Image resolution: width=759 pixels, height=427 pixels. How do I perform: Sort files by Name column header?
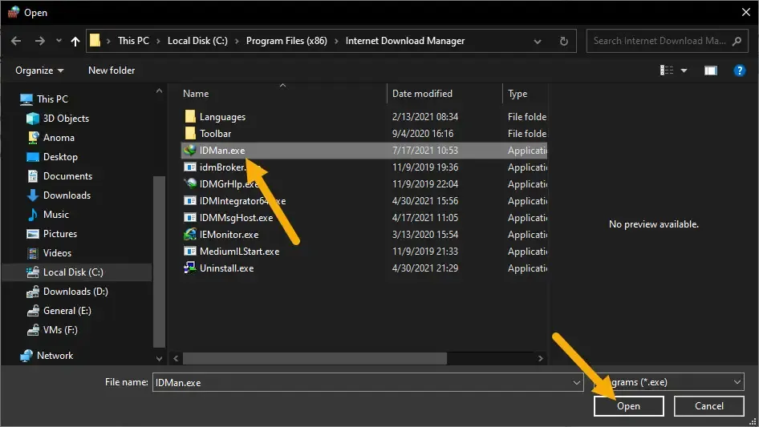[x=196, y=94]
